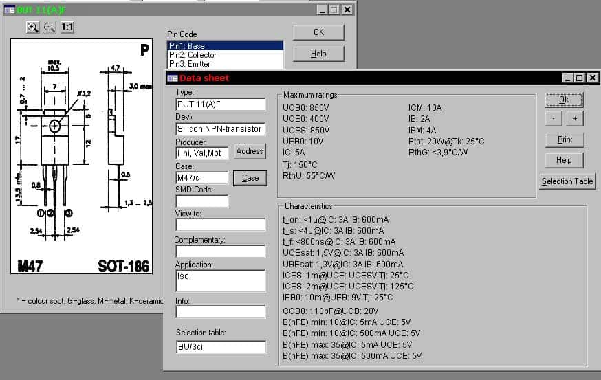The image size is (601, 380).
Task: Click the View to field
Action: pos(221,225)
